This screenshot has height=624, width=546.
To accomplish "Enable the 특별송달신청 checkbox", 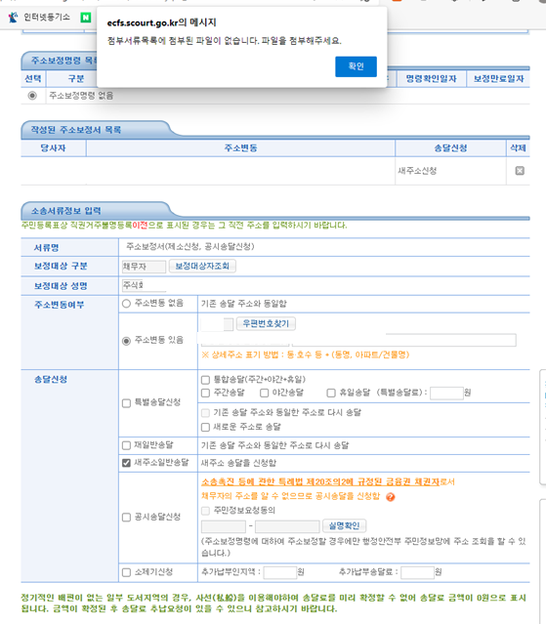I will [126, 403].
